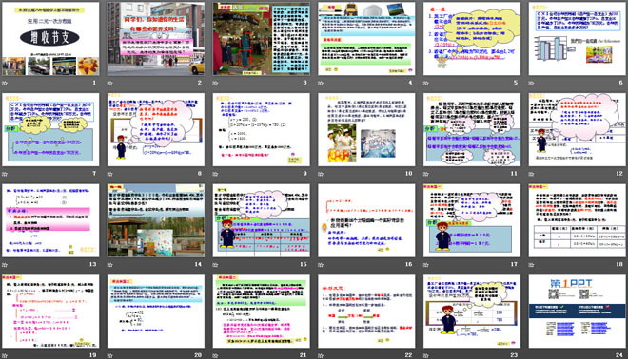The width and height of the screenshot is (628, 359).
Task: Select slide 5 thumbnail with yellow cloud
Action: (472, 39)
